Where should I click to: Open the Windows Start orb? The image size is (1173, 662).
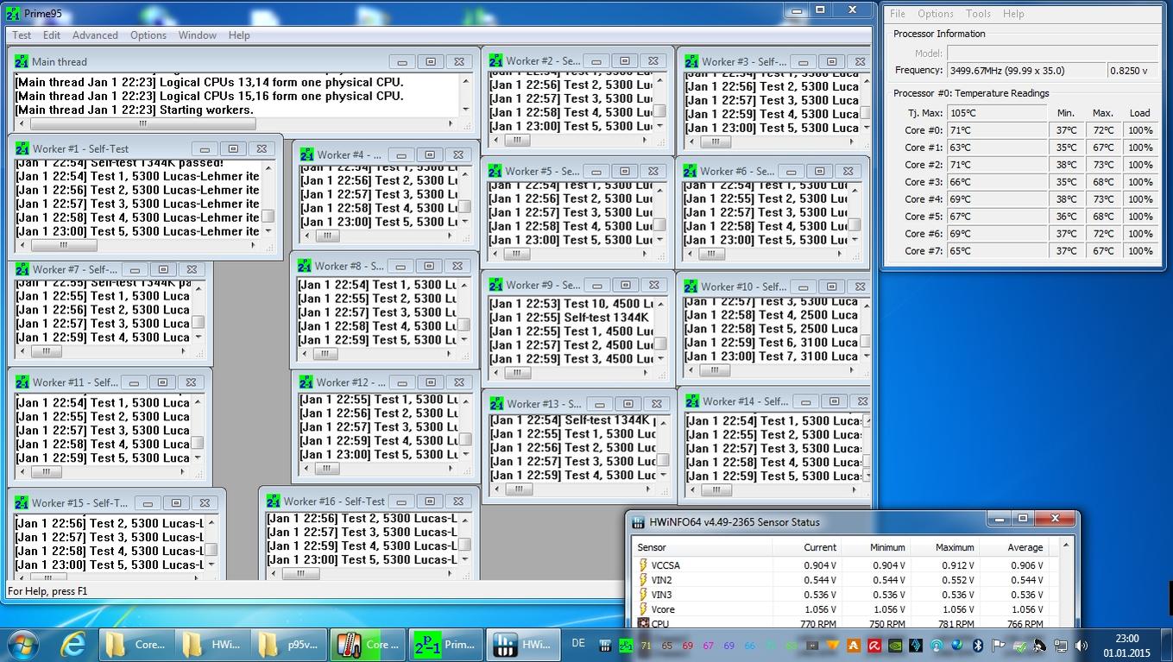click(x=22, y=644)
